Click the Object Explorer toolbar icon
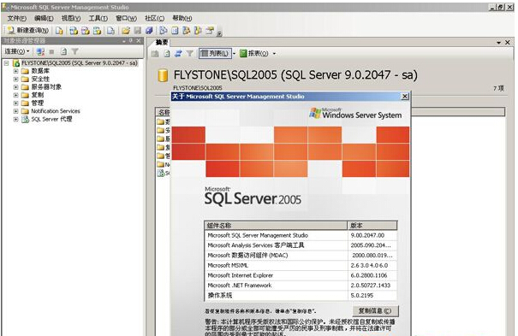Image resolution: width=518 pixels, height=336 pixels. [x=187, y=31]
